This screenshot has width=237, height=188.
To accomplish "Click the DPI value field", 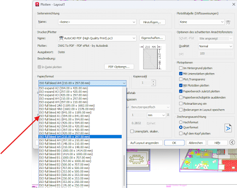I will point(215,54).
